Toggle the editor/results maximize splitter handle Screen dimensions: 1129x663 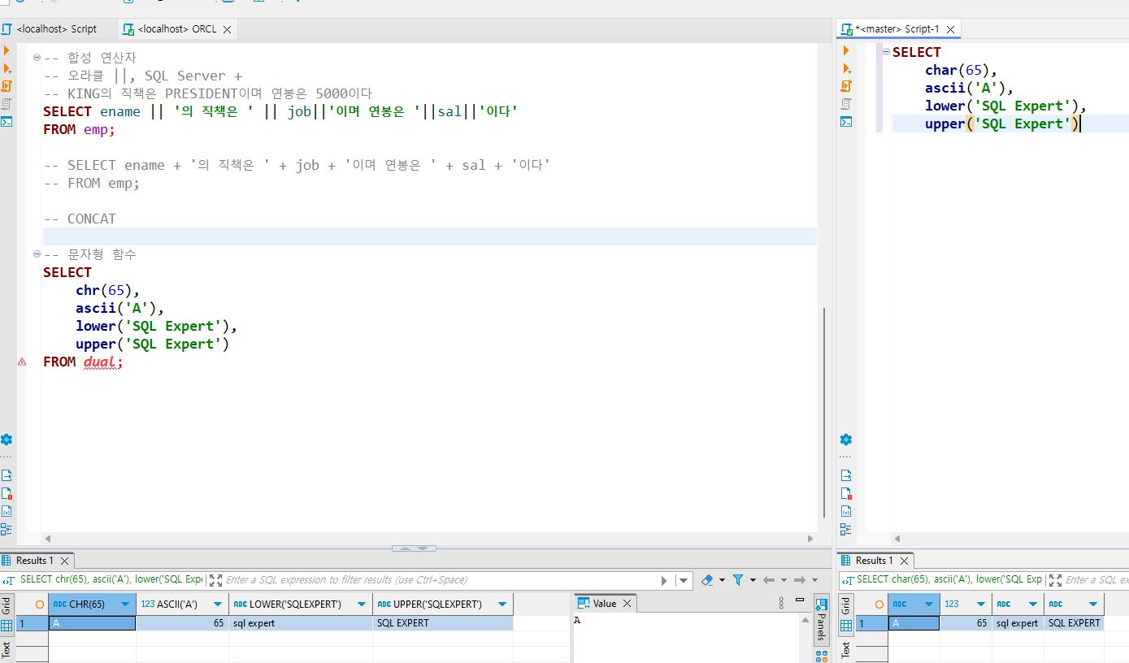pos(415,548)
